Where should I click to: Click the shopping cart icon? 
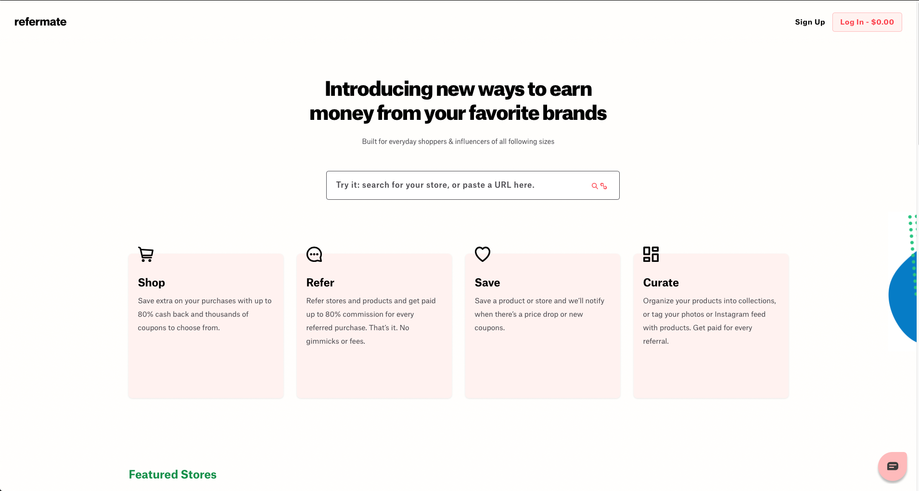pos(146,254)
